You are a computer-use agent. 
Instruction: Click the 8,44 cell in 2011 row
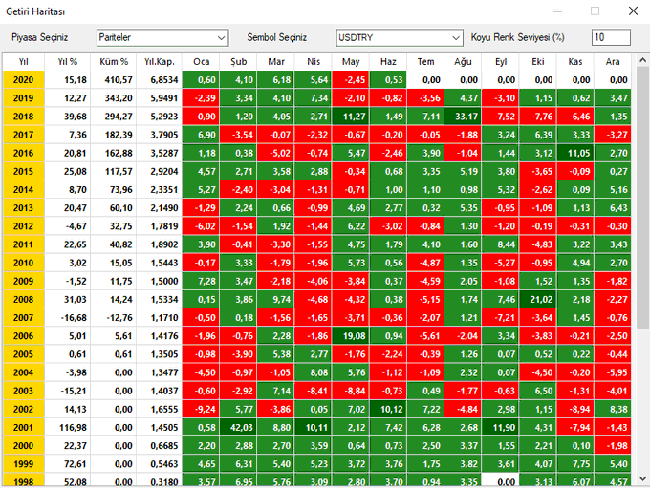click(501, 244)
